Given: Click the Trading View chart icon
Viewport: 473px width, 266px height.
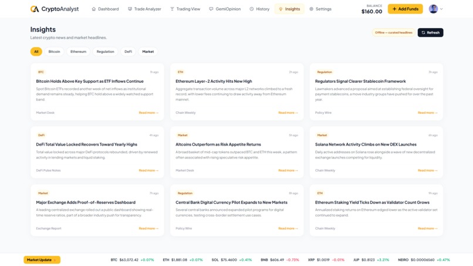Looking at the screenshot, I should coord(172,9).
